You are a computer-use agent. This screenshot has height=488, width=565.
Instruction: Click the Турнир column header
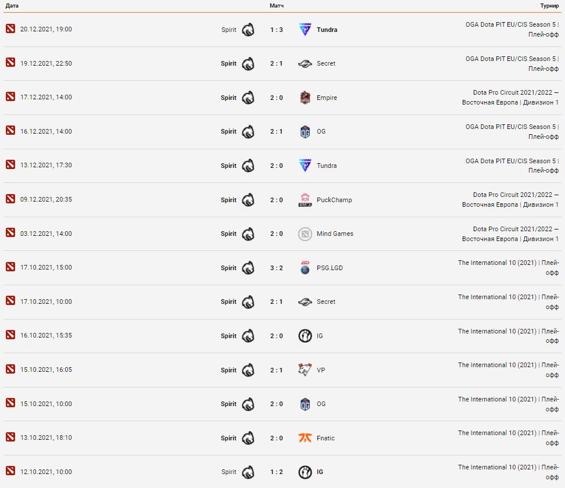pos(549,6)
